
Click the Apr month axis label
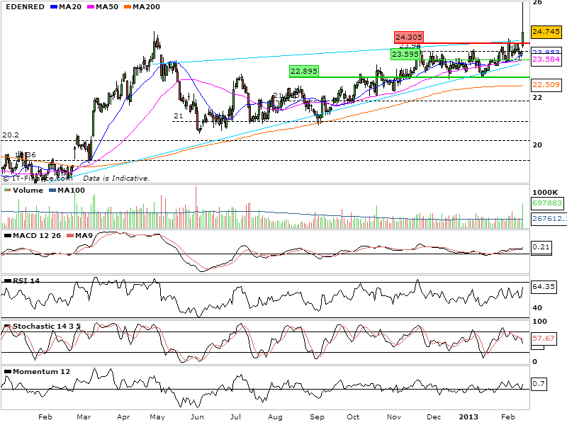click(123, 417)
